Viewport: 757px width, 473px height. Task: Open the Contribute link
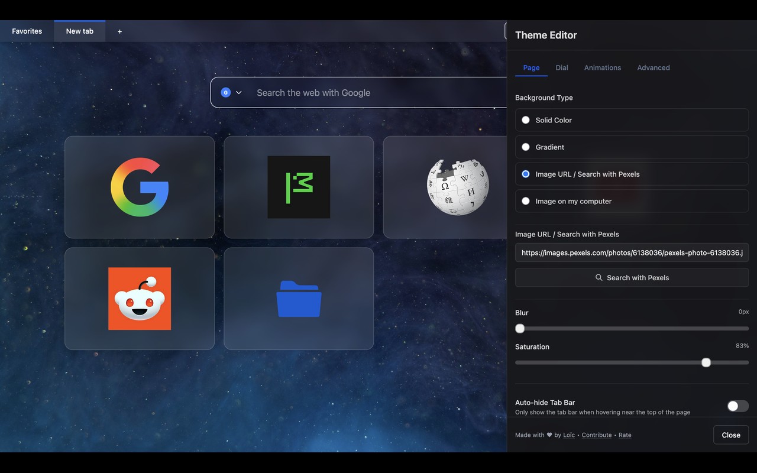coord(597,435)
